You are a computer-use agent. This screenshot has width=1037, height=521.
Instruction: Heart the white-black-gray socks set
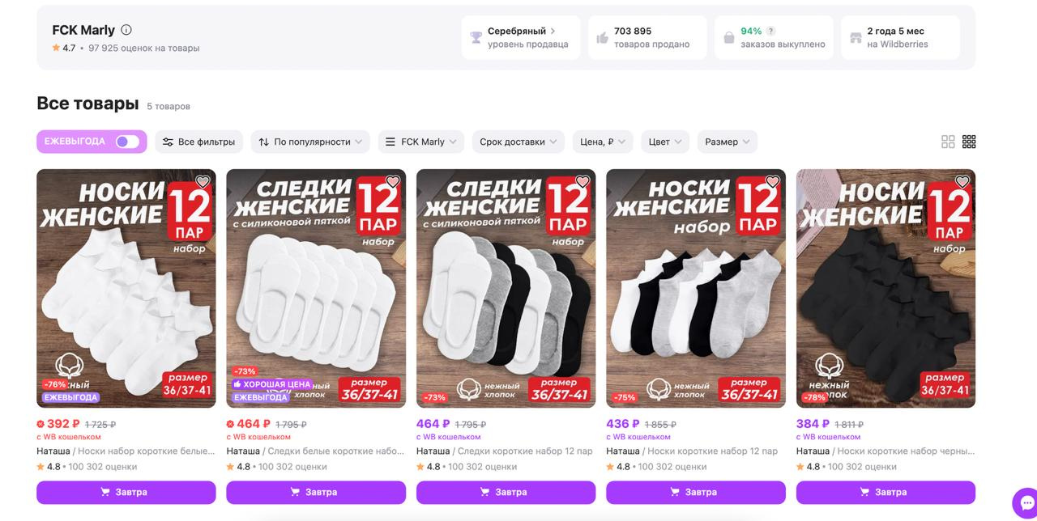coord(772,182)
